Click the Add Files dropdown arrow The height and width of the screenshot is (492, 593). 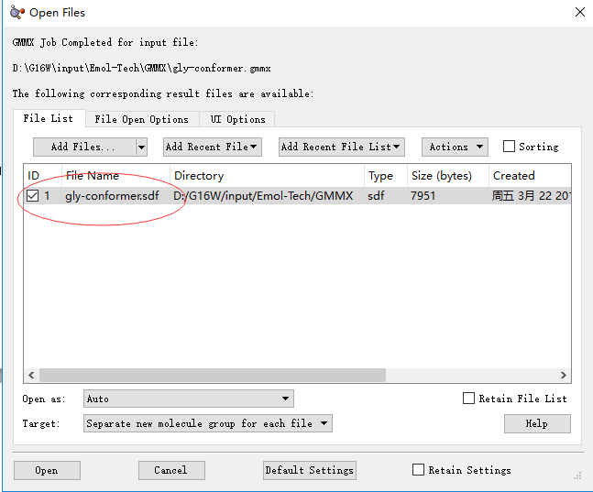click(x=141, y=147)
